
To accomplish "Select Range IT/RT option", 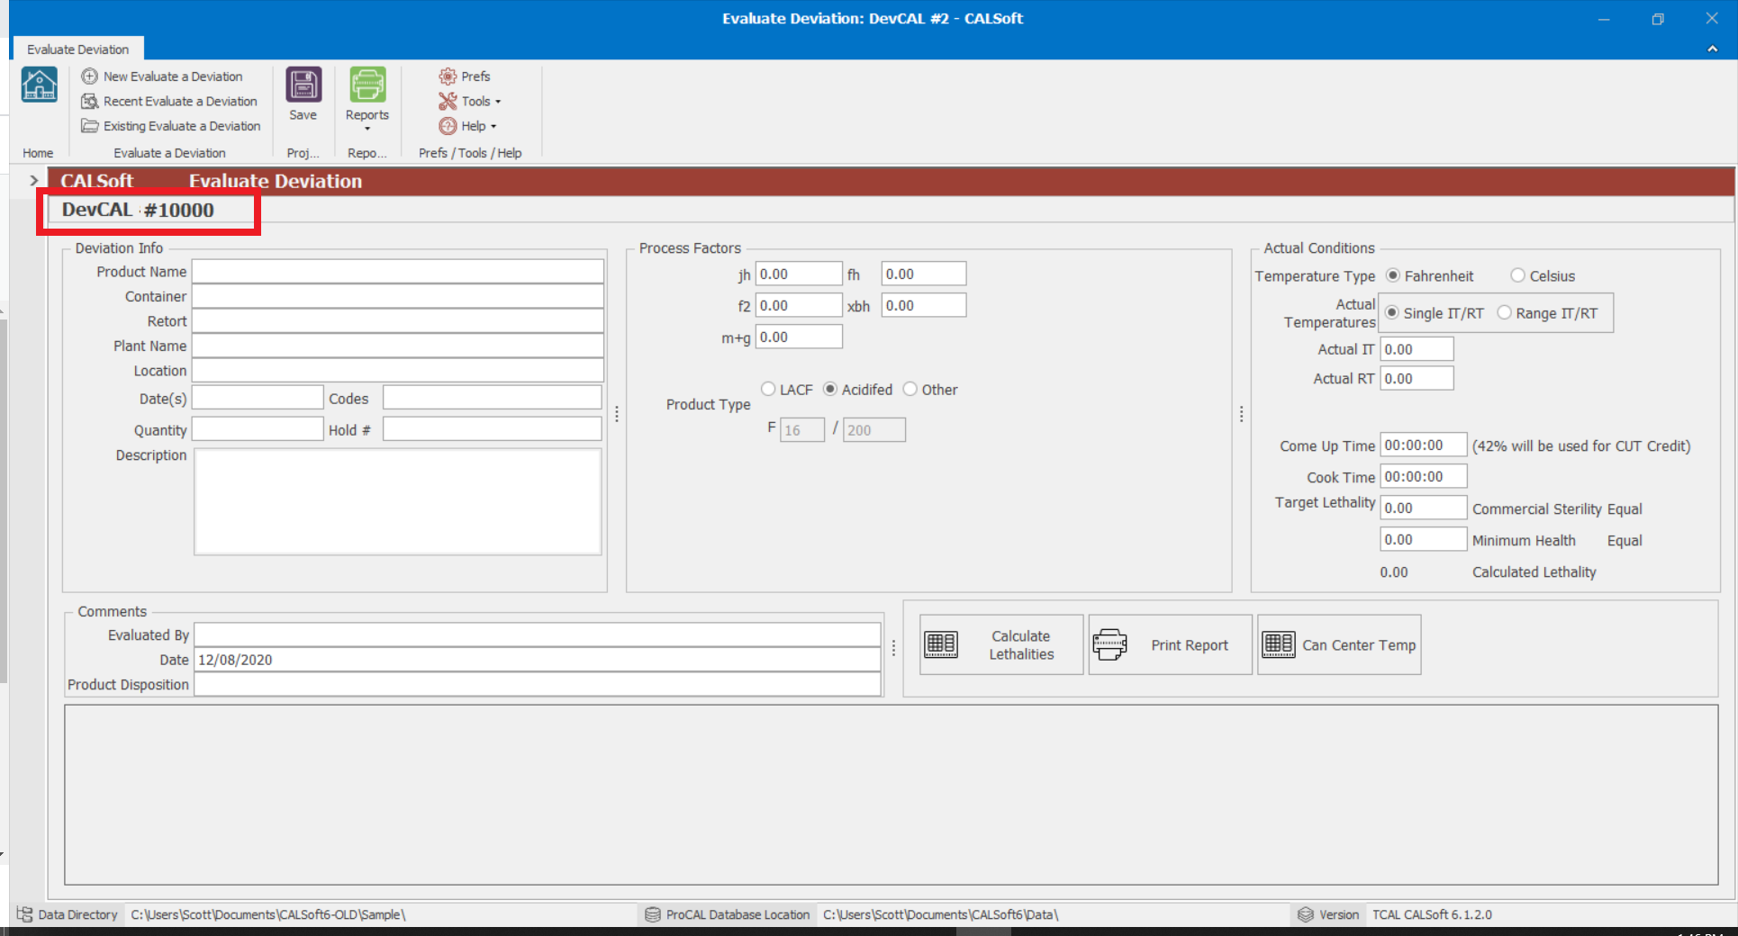I will click(x=1504, y=312).
